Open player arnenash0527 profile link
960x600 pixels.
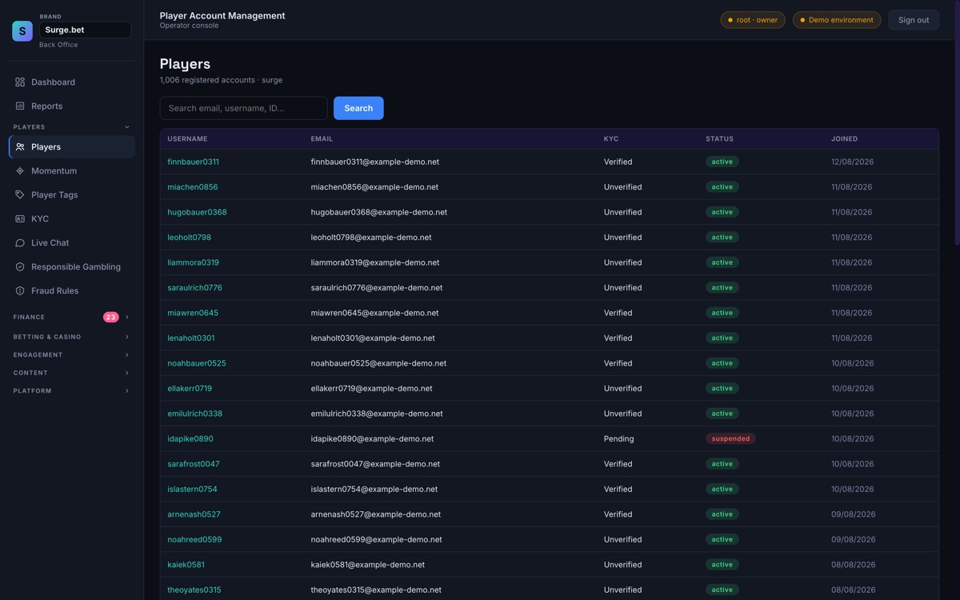coord(194,514)
